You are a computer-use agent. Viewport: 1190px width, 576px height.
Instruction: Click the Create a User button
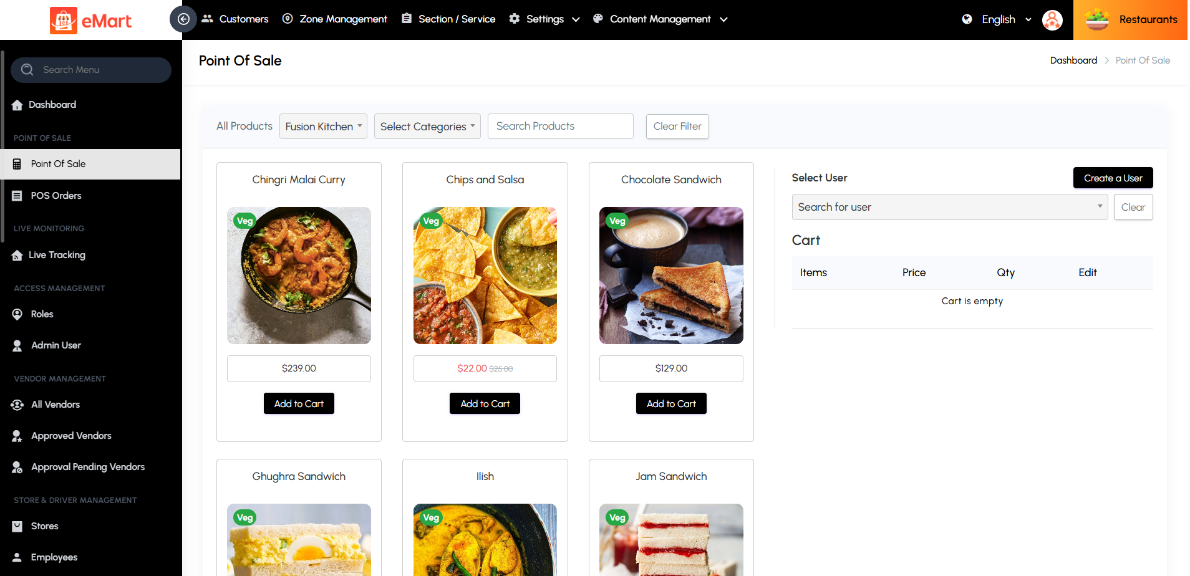tap(1113, 178)
